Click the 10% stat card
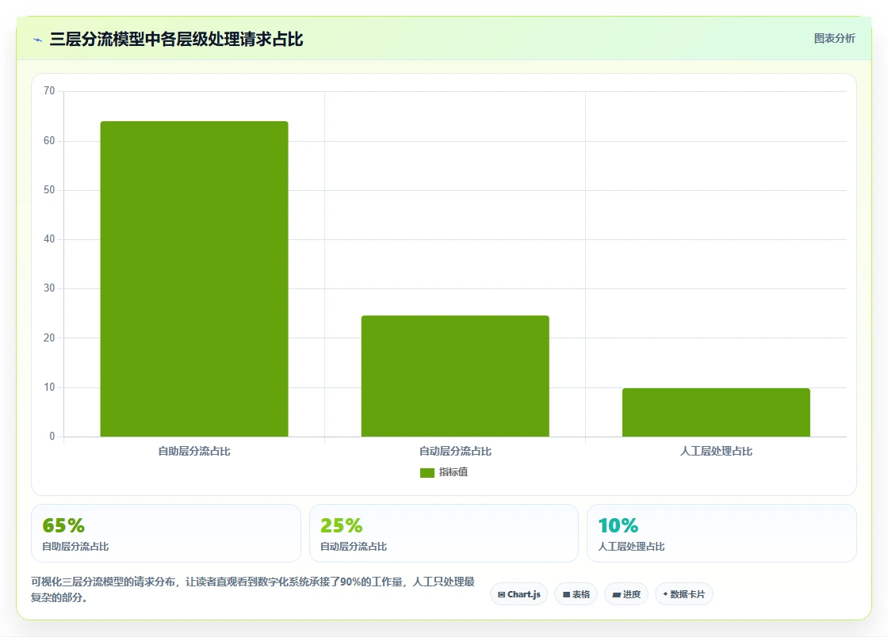 pyautogui.click(x=721, y=533)
